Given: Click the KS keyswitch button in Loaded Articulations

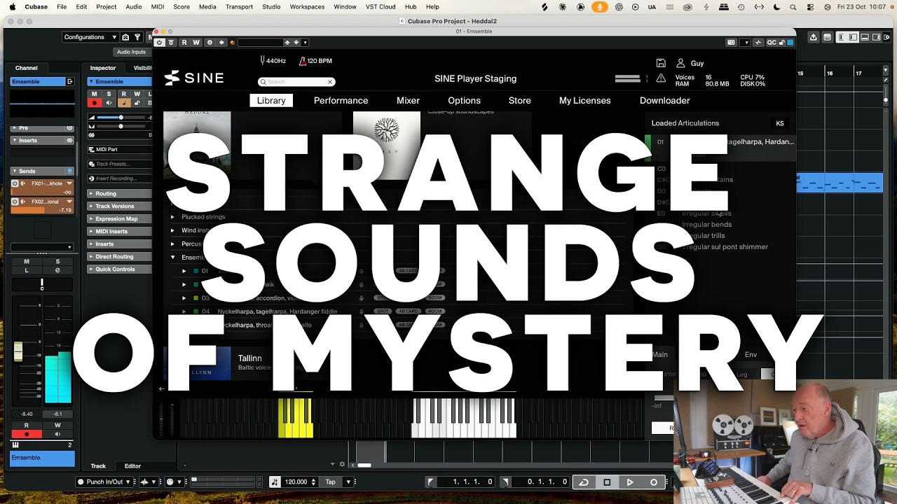Looking at the screenshot, I should (x=779, y=123).
